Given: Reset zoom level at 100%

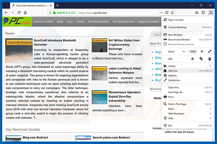Looking at the screenshot, I should click(x=193, y=52).
